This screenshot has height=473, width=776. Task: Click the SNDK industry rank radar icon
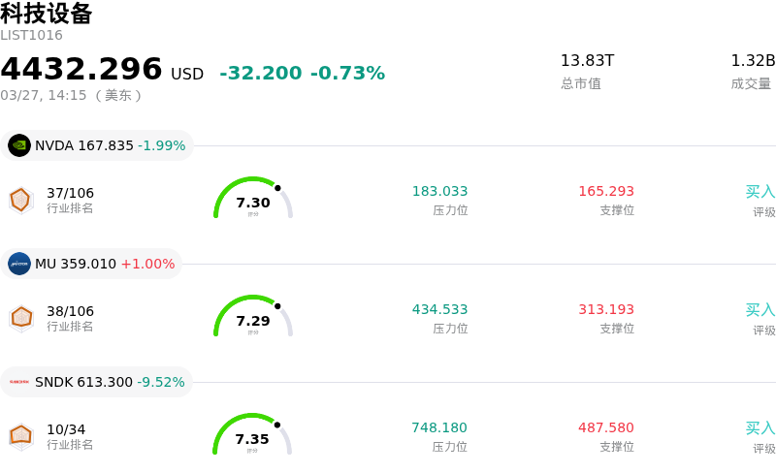[x=20, y=437]
